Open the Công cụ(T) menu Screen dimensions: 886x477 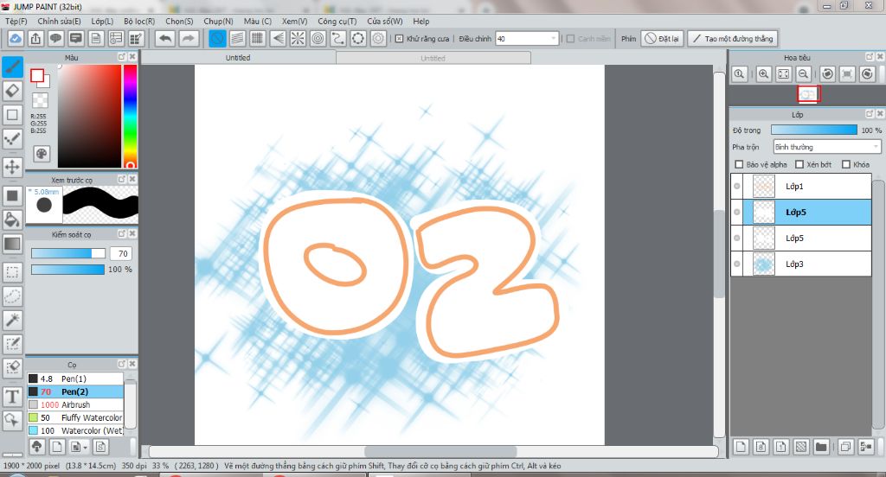pos(337,21)
